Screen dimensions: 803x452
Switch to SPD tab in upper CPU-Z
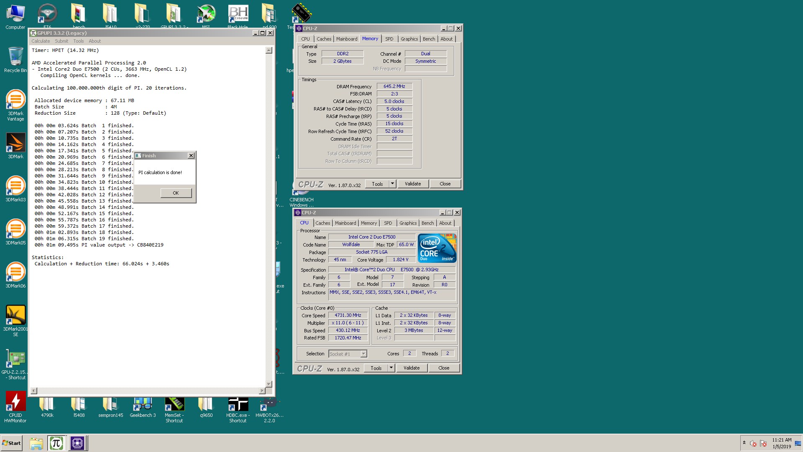click(389, 39)
